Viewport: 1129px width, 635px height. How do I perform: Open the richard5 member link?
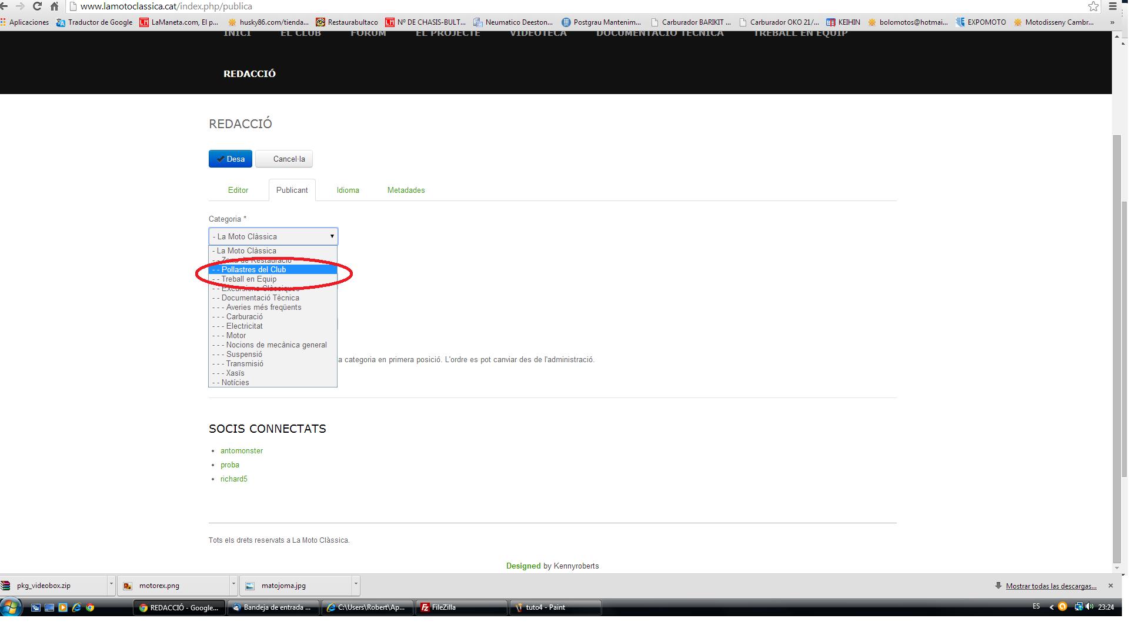(234, 479)
